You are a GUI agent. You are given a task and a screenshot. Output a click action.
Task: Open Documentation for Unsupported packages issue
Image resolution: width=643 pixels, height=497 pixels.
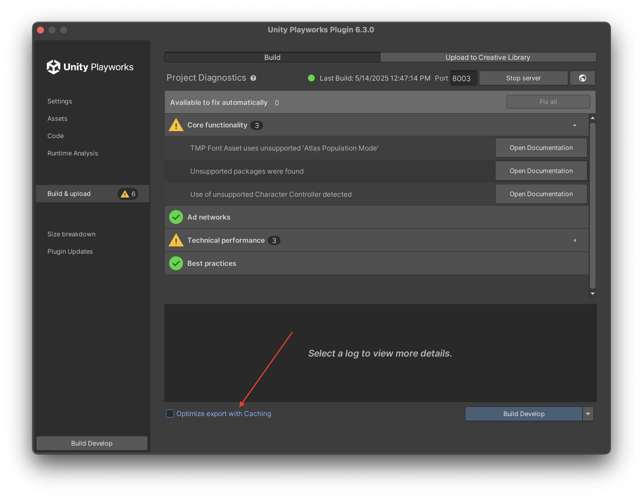pos(541,171)
